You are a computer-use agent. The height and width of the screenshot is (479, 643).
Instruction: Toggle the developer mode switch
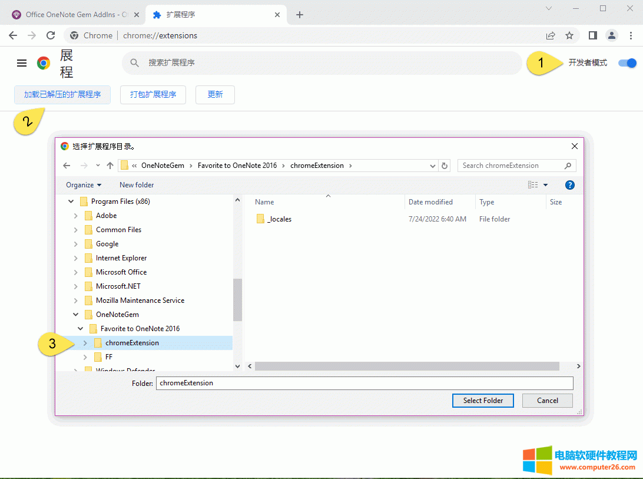click(x=627, y=63)
